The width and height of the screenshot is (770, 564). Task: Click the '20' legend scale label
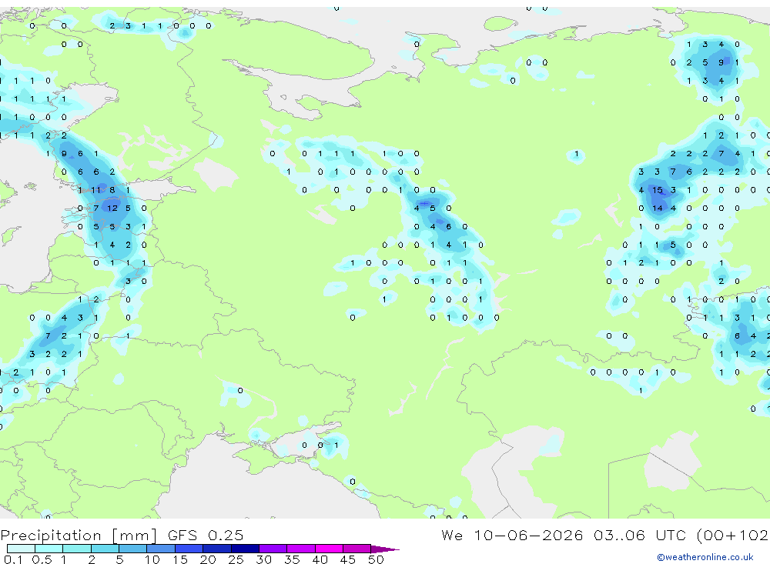pyautogui.click(x=208, y=559)
